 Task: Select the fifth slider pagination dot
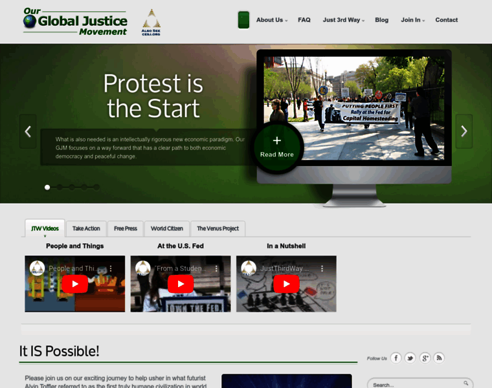point(96,188)
